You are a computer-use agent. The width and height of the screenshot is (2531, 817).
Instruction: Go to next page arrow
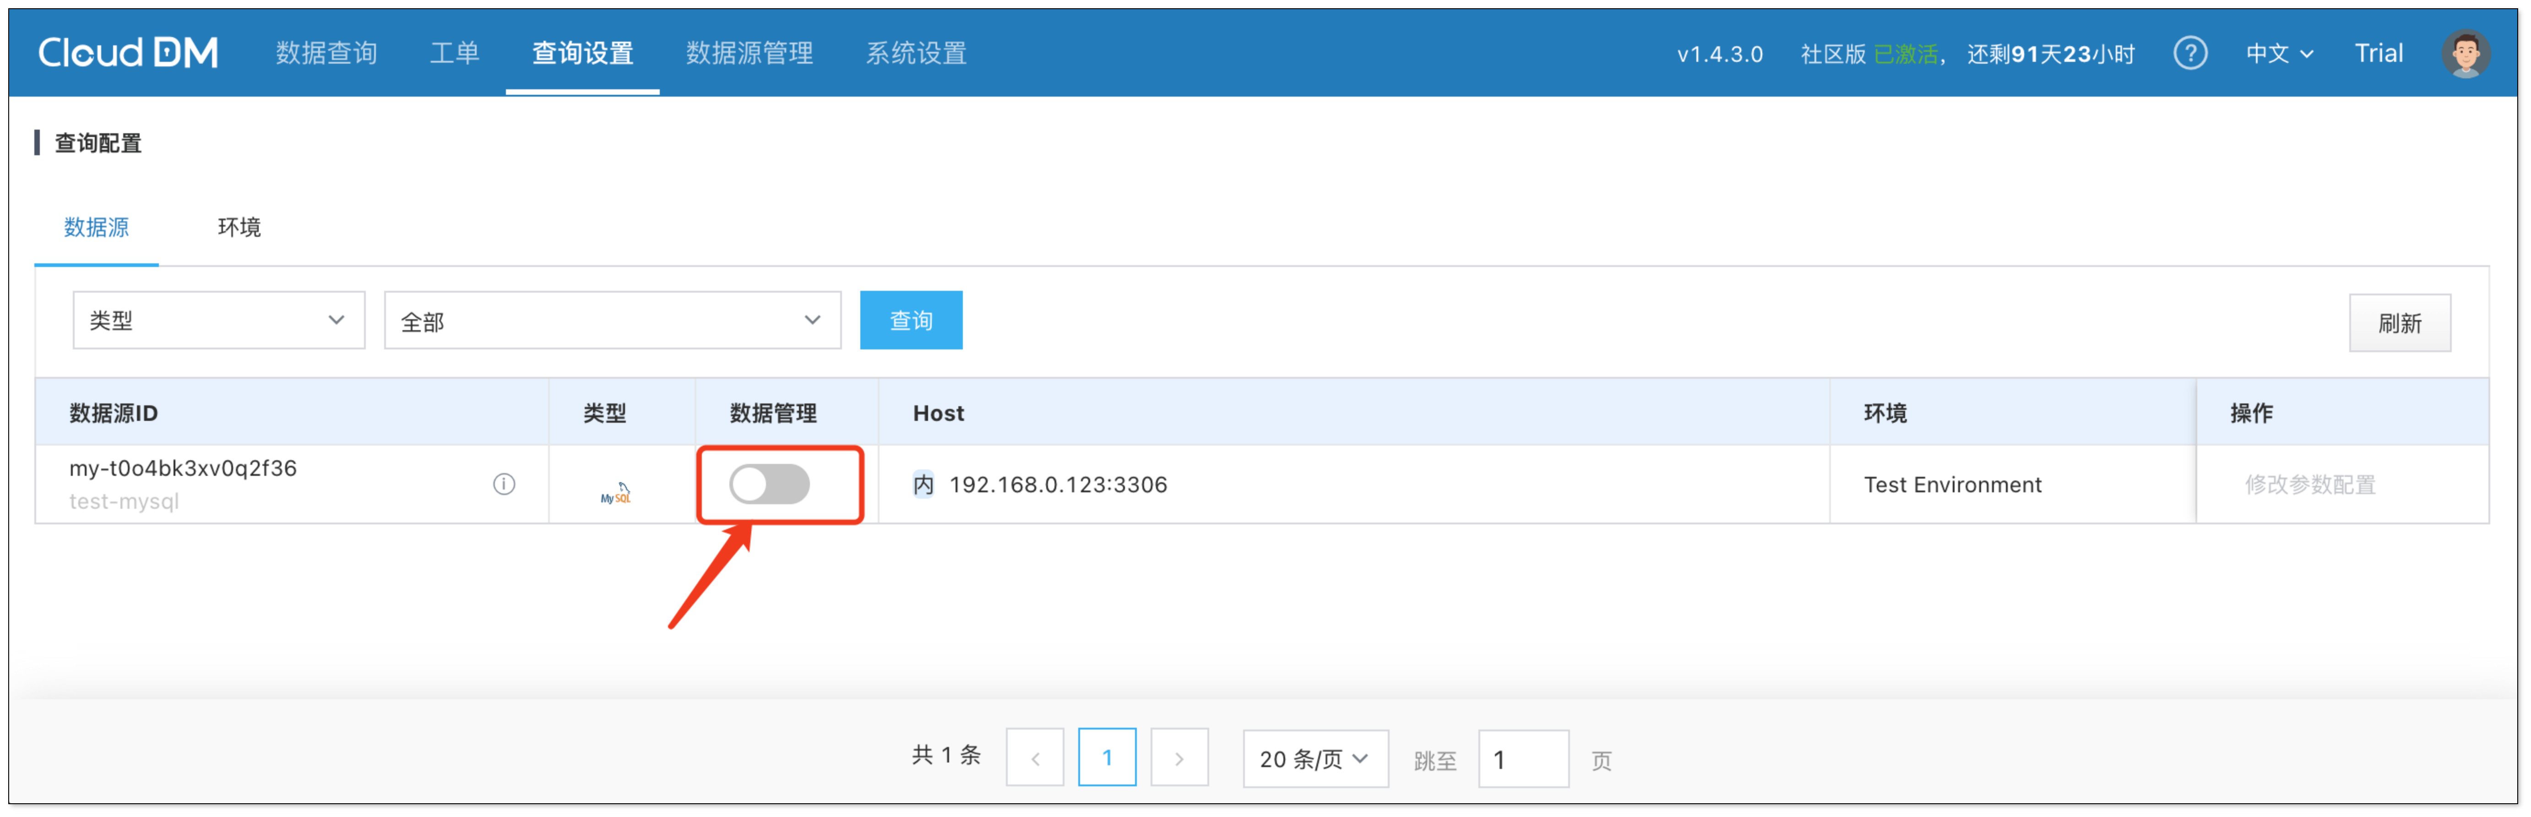coord(1179,758)
